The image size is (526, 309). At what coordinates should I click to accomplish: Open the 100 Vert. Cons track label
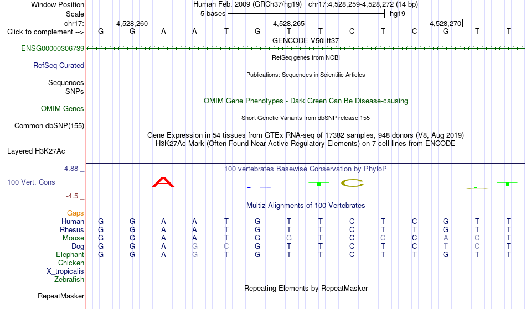point(31,182)
